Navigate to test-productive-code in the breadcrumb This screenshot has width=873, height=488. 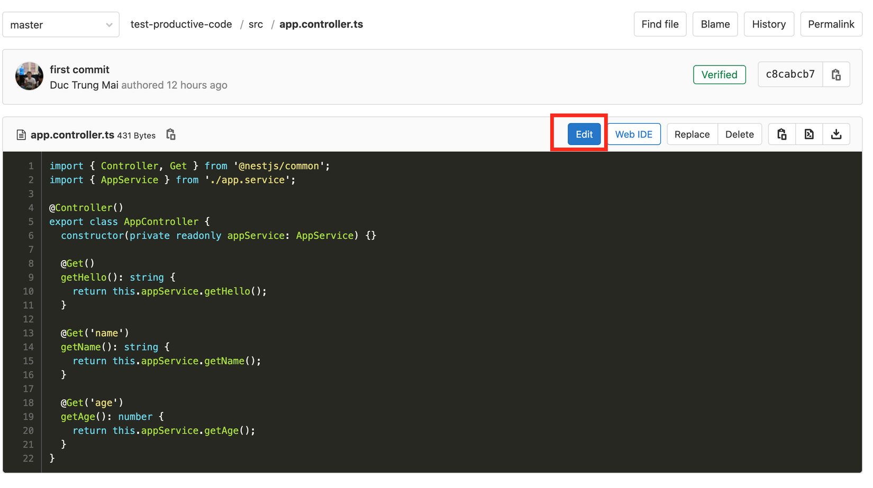[x=181, y=24]
